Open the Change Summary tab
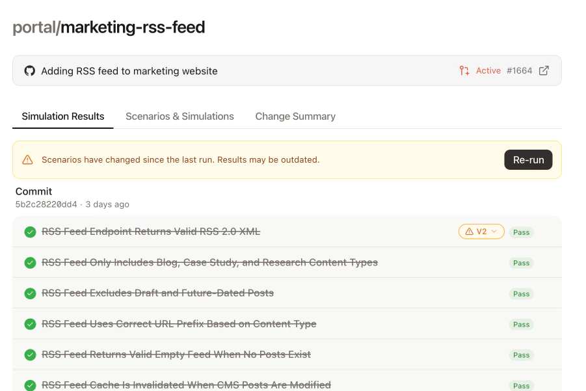 [295, 116]
